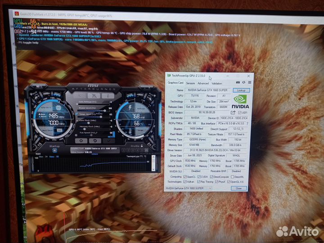Click the 'Release Date' Oct 29, 2019 value
Viewport: 324px width, 243px height.
coord(193,107)
